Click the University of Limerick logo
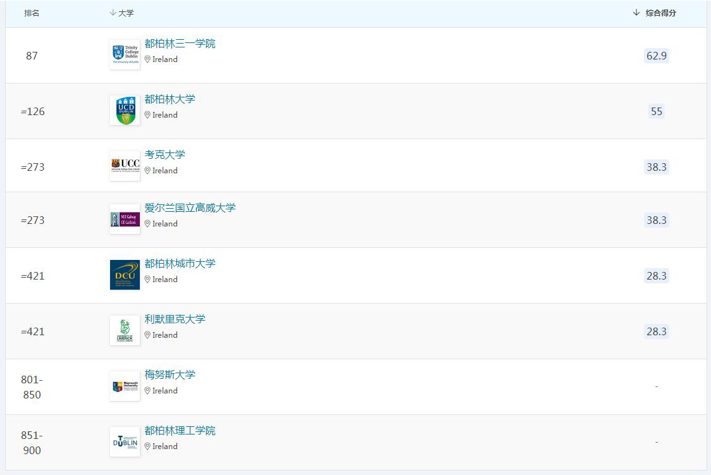 (x=125, y=331)
